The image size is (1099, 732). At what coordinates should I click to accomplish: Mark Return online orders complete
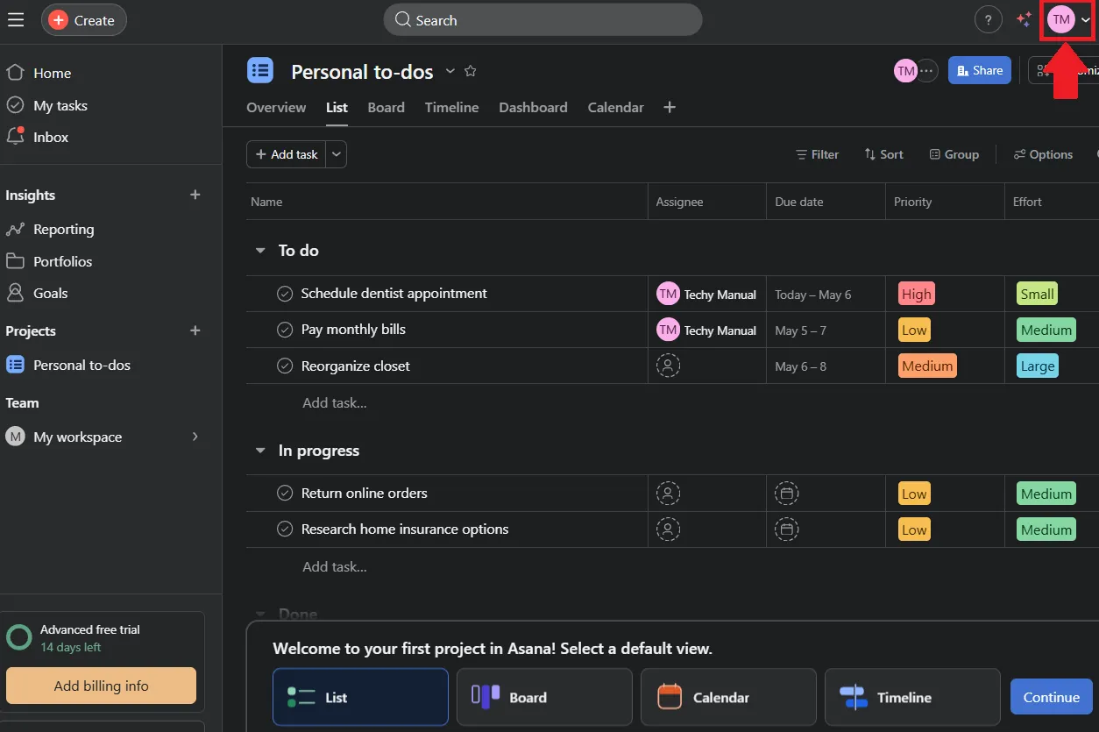click(x=285, y=493)
